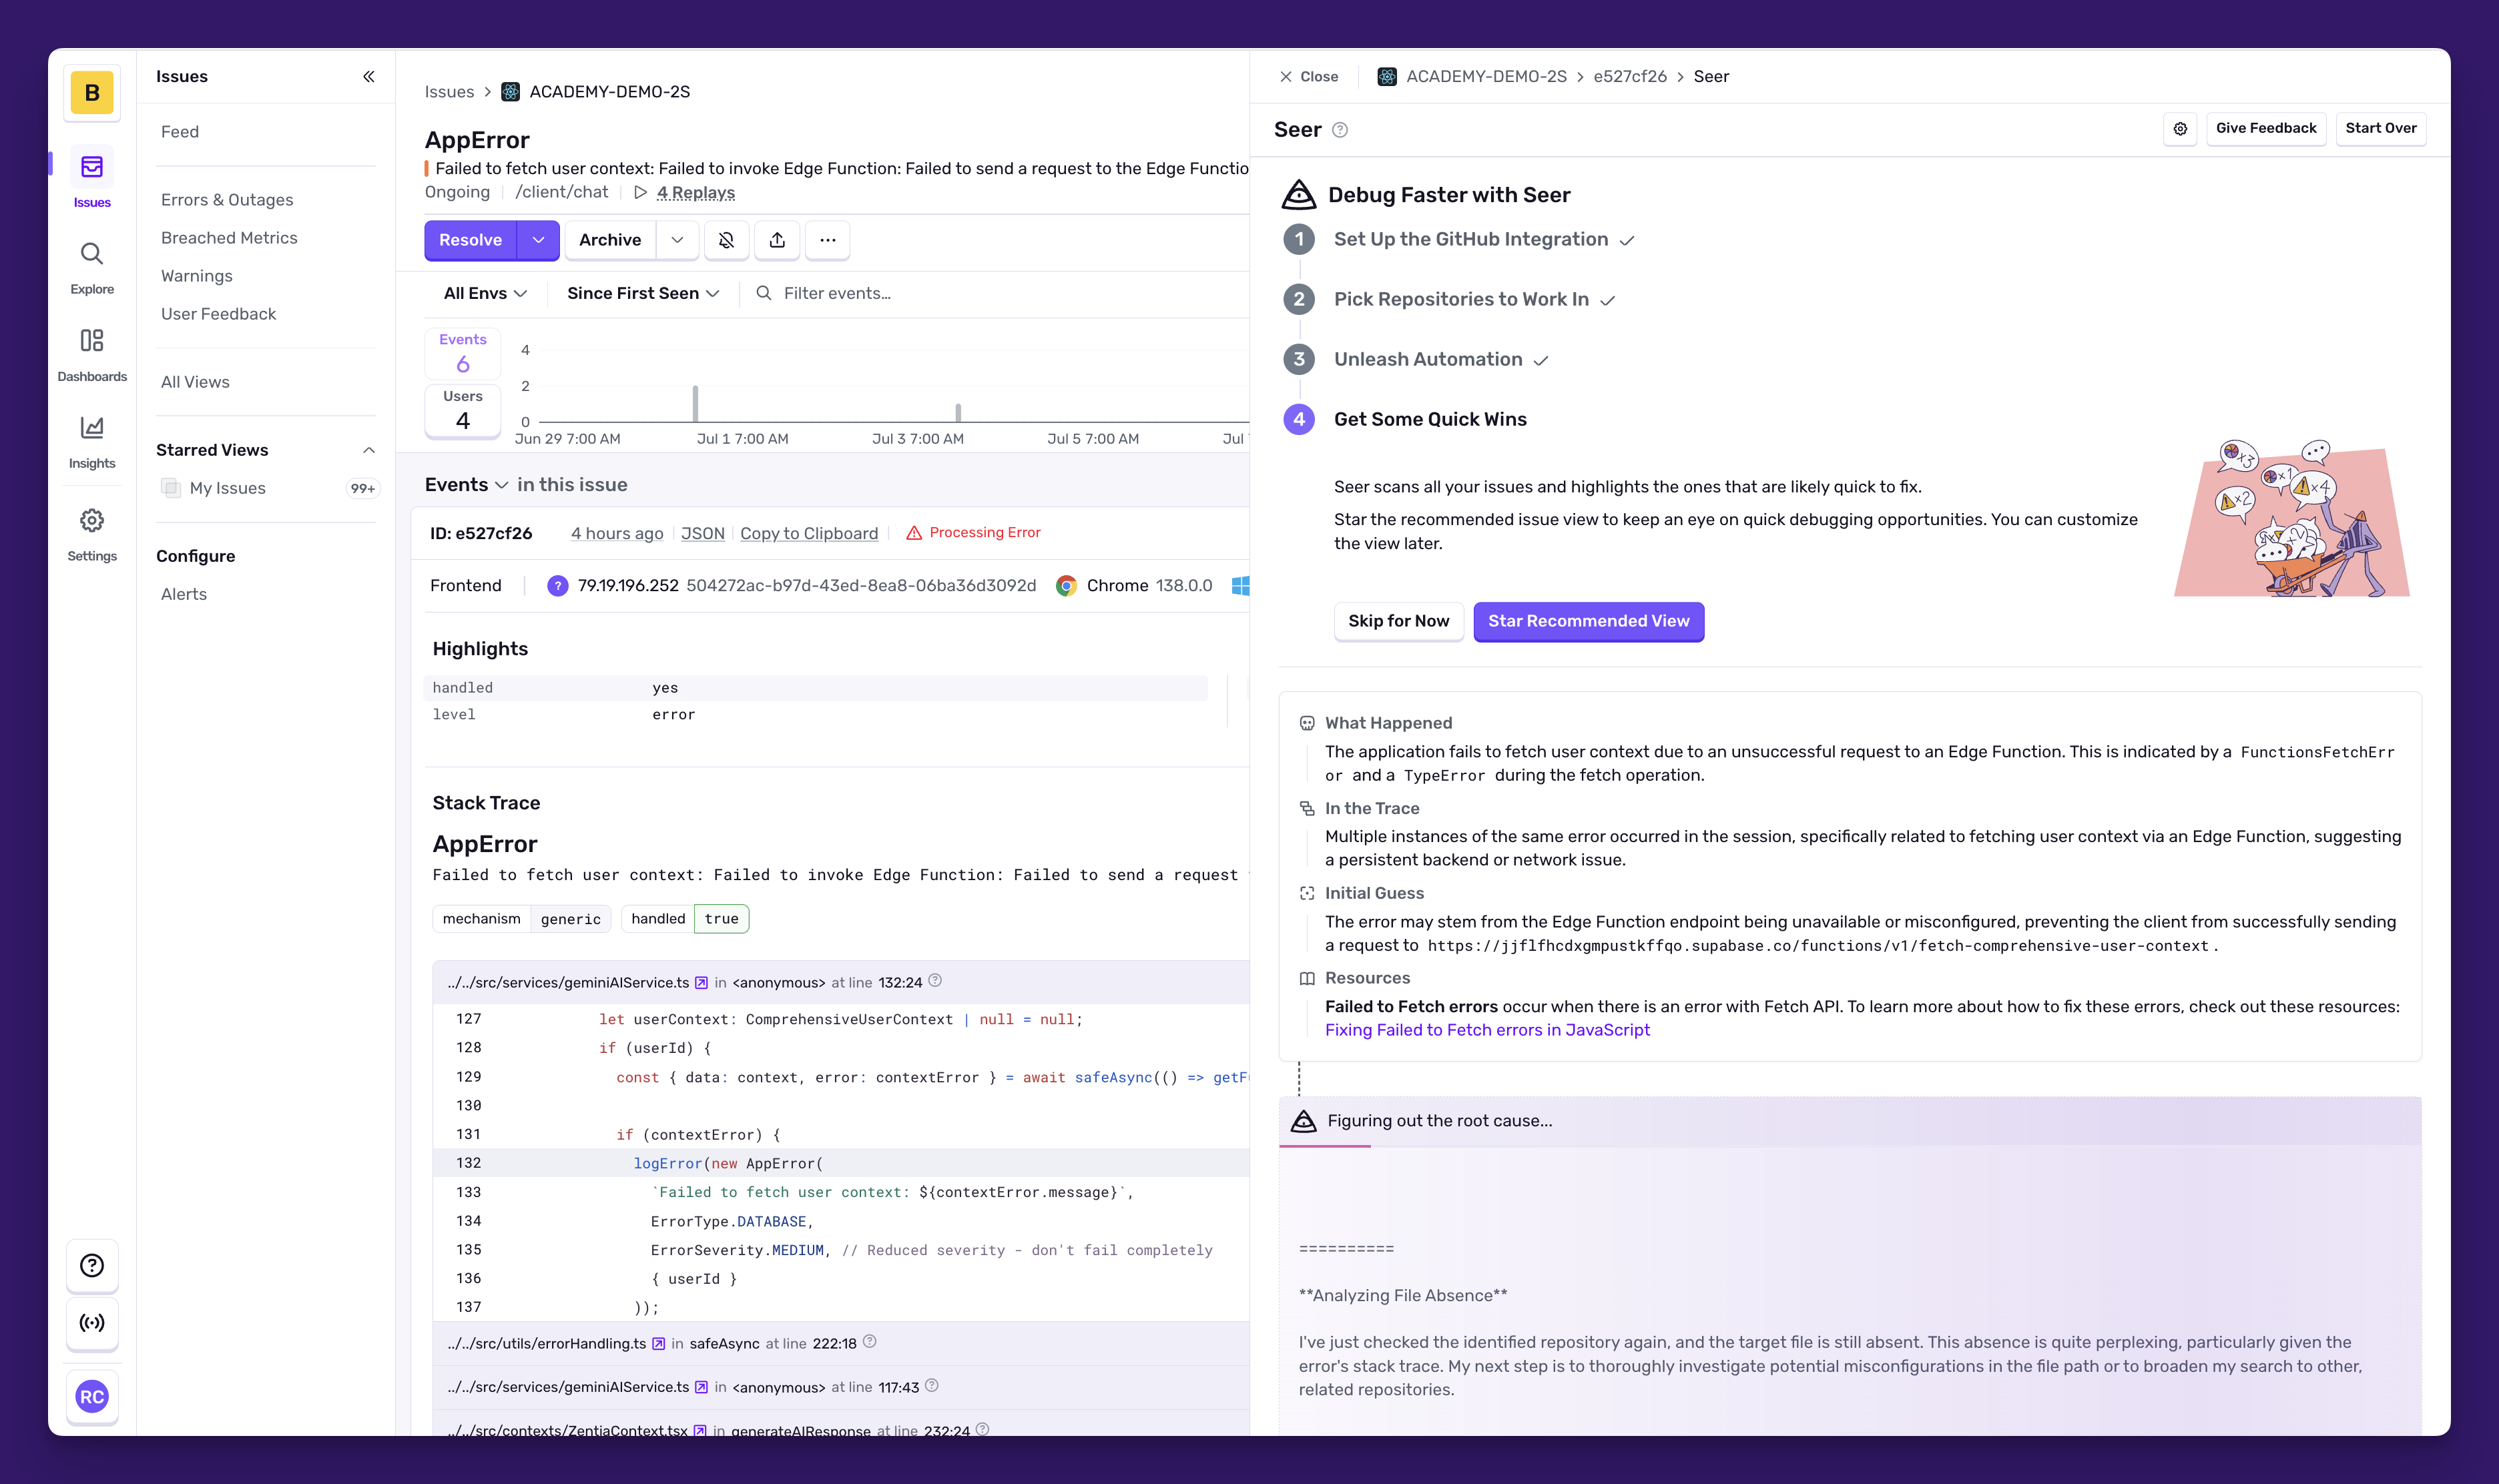Screen dimensions: 2499x1484
Task: Open the Explore section in sidebar
Action: pyautogui.click(x=92, y=268)
